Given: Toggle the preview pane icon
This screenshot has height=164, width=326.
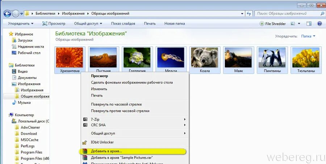Looking at the screenshot, I should coord(309,24).
